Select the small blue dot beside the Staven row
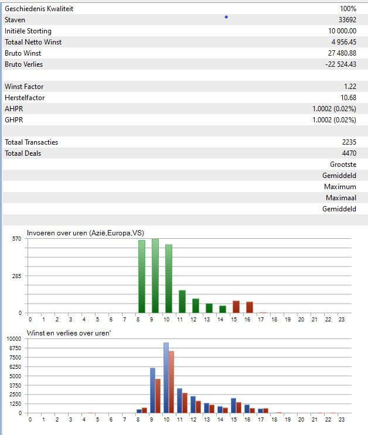Viewport: 368px width, 435px height. tap(226, 17)
